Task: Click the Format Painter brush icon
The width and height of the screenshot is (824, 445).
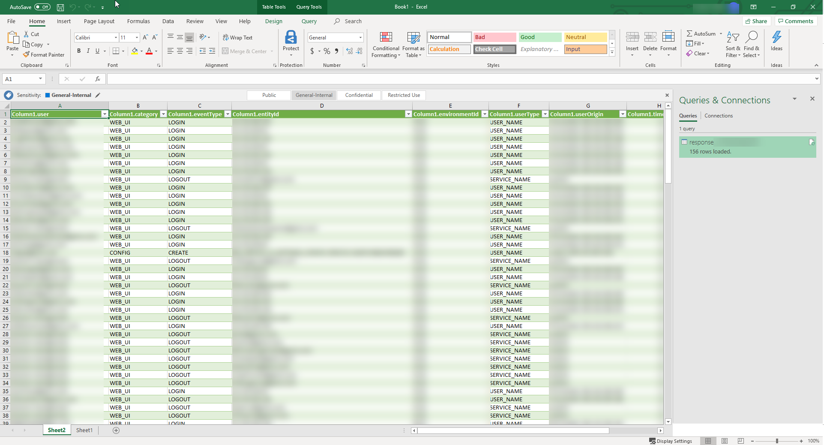Action: point(26,55)
